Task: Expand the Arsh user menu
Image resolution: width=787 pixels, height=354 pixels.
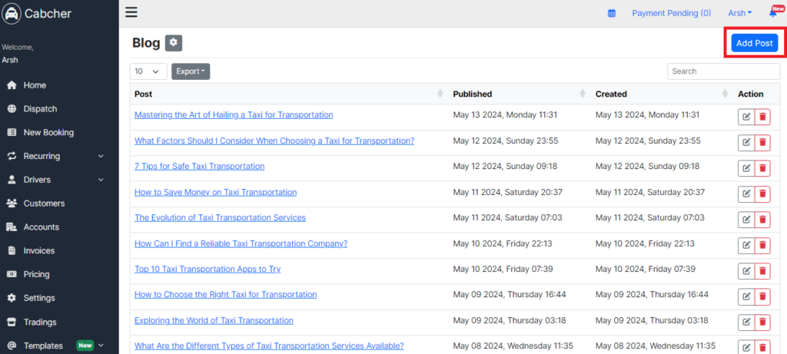Action: (740, 14)
